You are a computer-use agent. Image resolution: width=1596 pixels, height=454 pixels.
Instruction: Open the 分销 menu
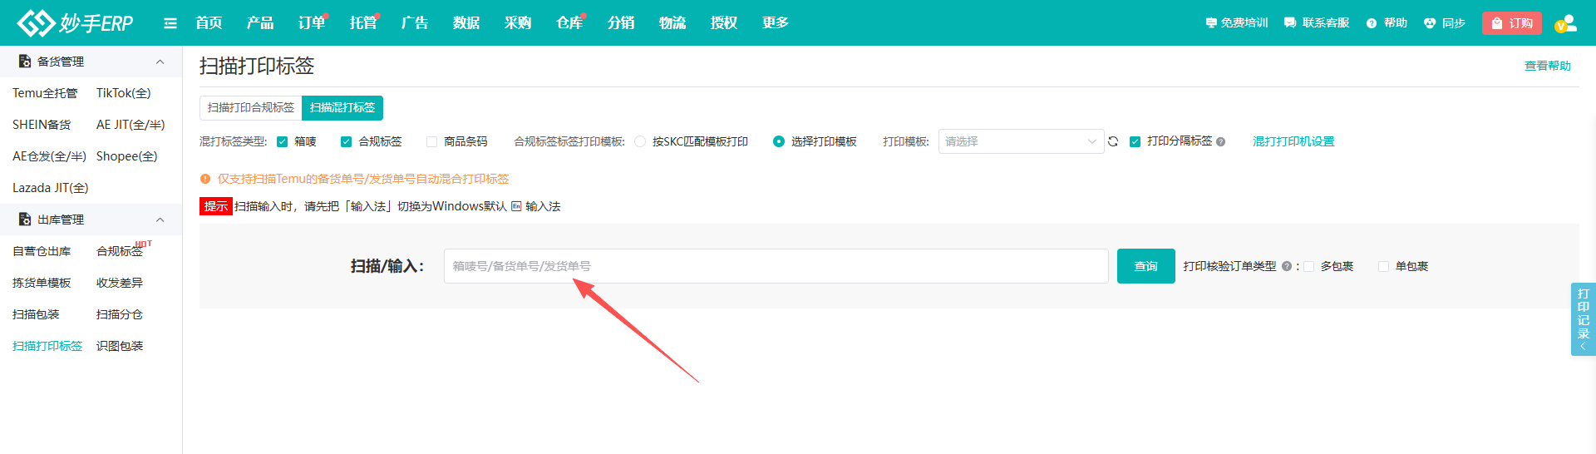coord(621,23)
